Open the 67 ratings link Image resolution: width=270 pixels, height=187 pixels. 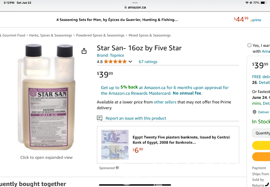click(148, 62)
